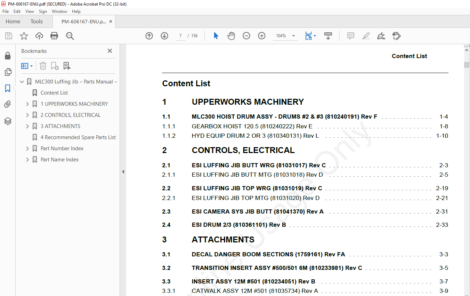Screen dimensions: 470x296
Task: Toggle the Bookmarks side panel icon
Action: [x=8, y=88]
